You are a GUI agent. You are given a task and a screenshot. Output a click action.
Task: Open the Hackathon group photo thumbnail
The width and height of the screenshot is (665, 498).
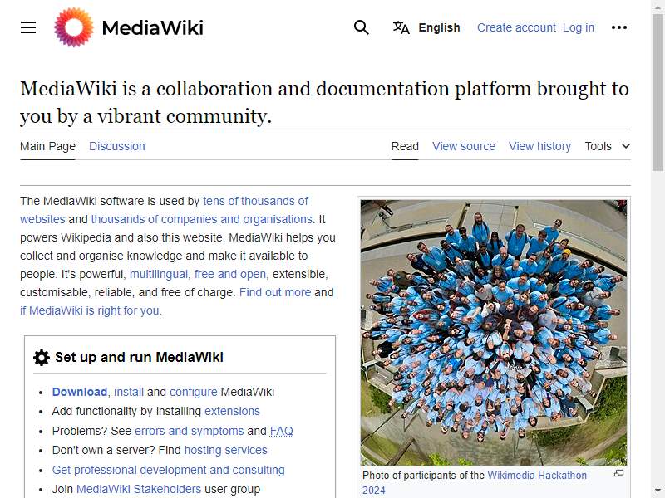click(494, 333)
